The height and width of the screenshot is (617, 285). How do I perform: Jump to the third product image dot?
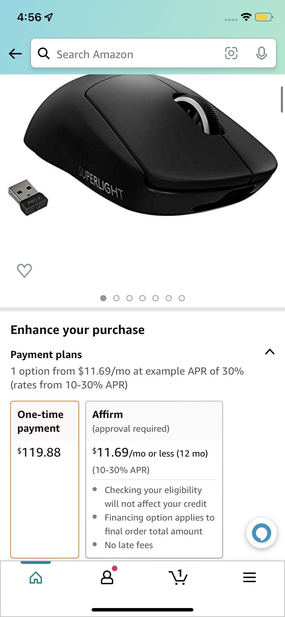(x=129, y=298)
